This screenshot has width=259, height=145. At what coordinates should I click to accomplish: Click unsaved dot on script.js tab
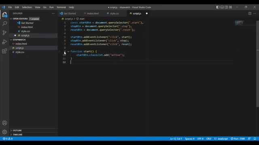tap(146, 13)
